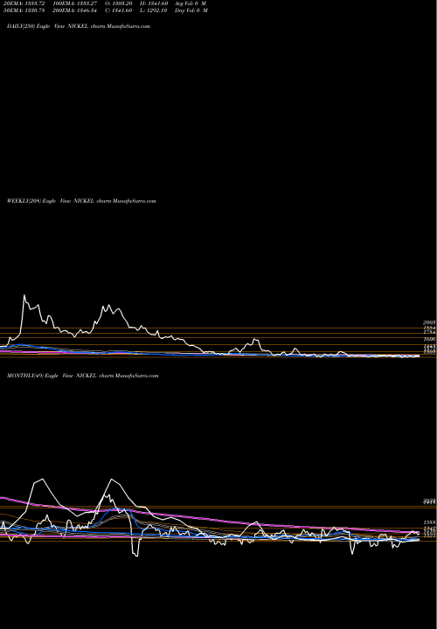Click the 2093 price label on weekly chart
Image resolution: width=437 pixels, height=629 pixels.
pyautogui.click(x=429, y=322)
